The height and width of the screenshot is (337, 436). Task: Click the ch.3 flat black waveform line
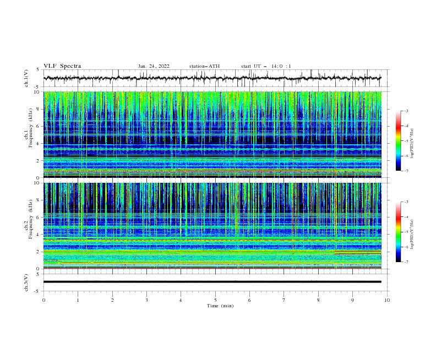pos(212,282)
